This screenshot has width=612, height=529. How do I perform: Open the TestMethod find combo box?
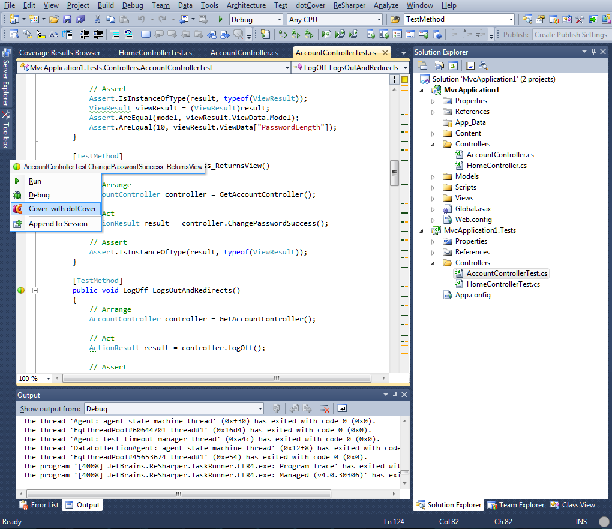click(511, 19)
